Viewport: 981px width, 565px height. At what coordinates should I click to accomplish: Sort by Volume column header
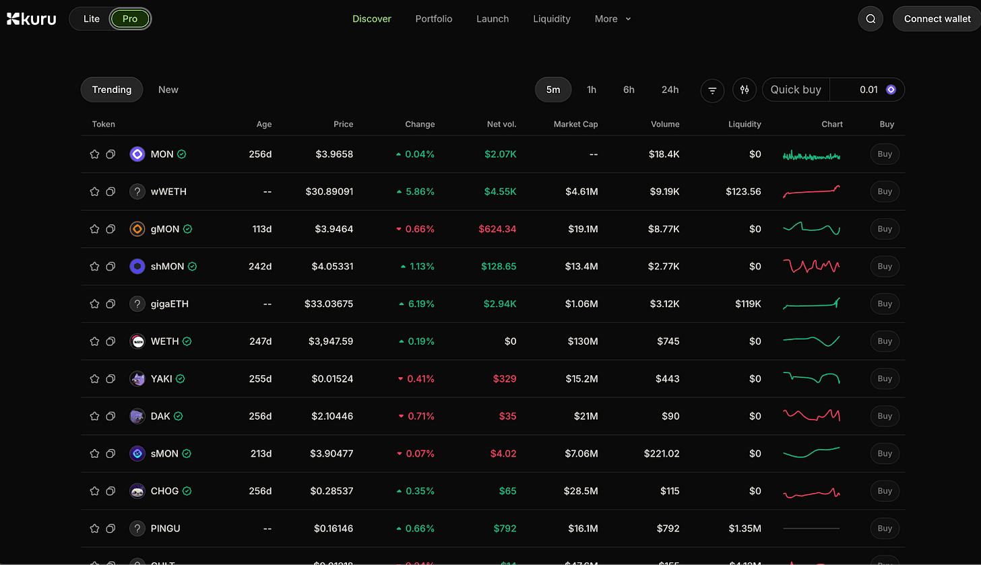click(665, 124)
